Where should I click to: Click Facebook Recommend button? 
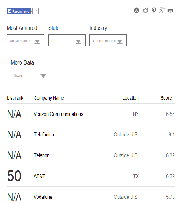(19, 11)
